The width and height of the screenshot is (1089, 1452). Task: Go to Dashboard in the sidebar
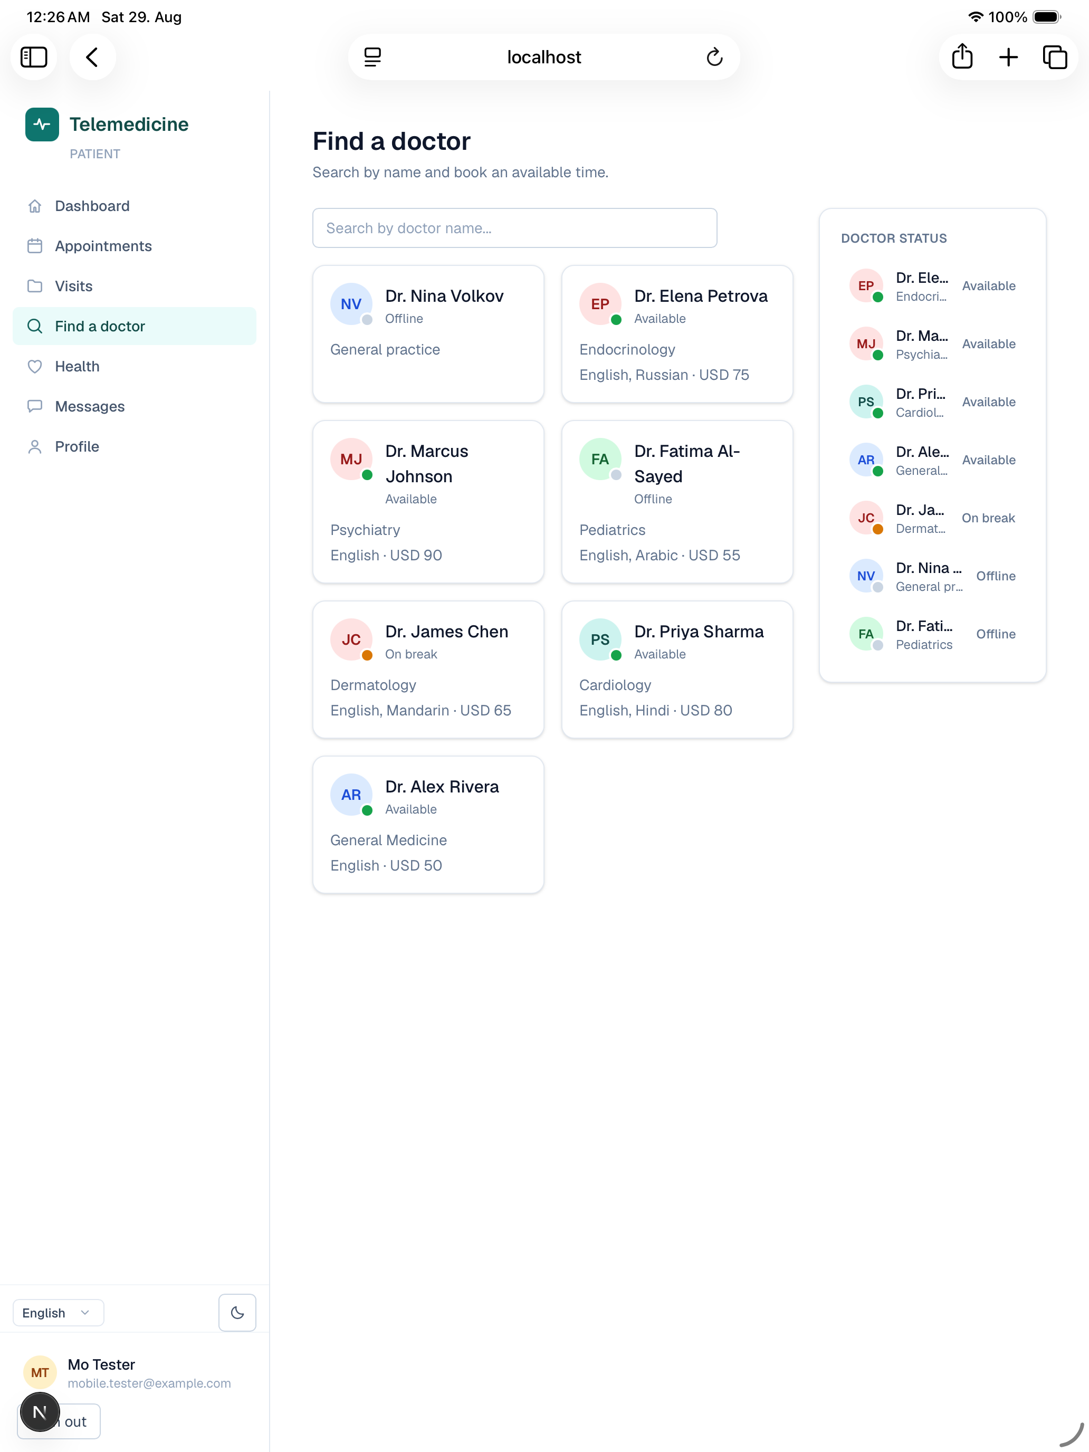coord(135,206)
